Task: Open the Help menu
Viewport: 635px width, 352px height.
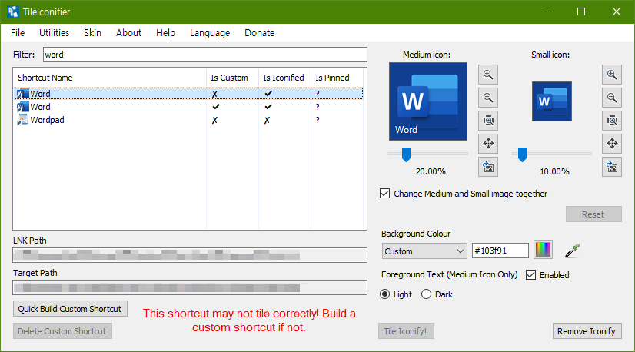Action: coord(165,33)
